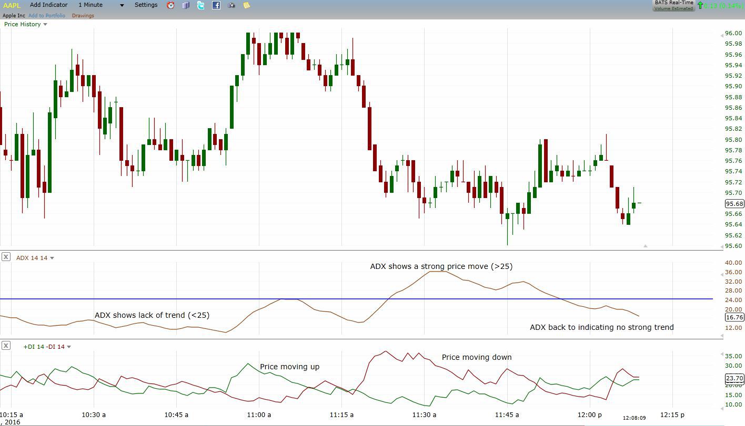The image size is (745, 426).
Task: Click the 10:30 a time axis label
Action: (x=93, y=414)
